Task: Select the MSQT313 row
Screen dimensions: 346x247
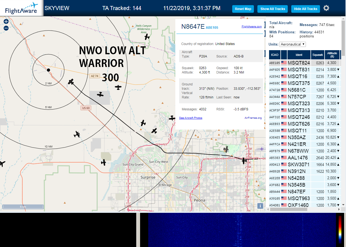Action: [304, 110]
